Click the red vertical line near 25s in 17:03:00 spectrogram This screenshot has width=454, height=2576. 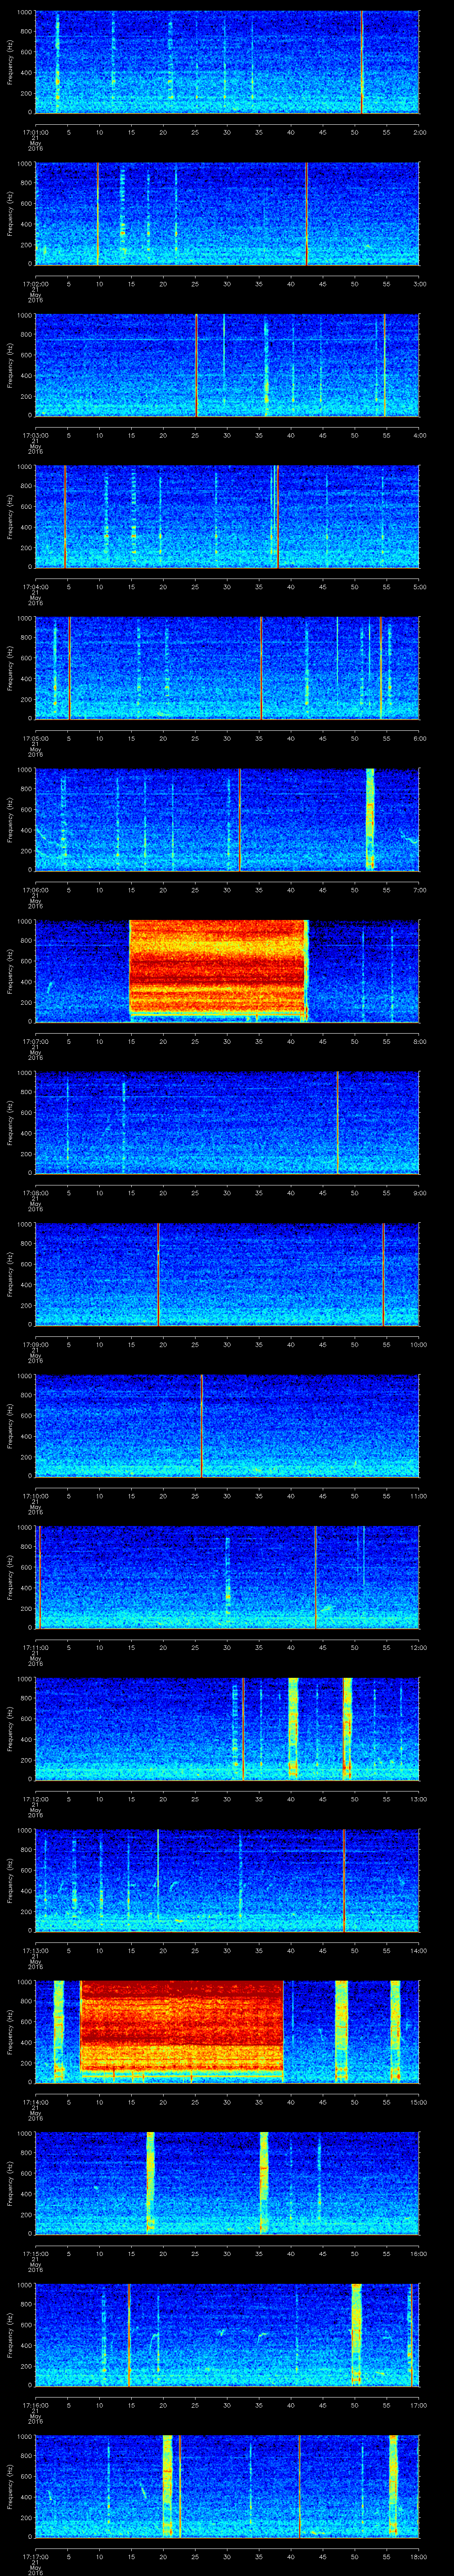point(196,365)
